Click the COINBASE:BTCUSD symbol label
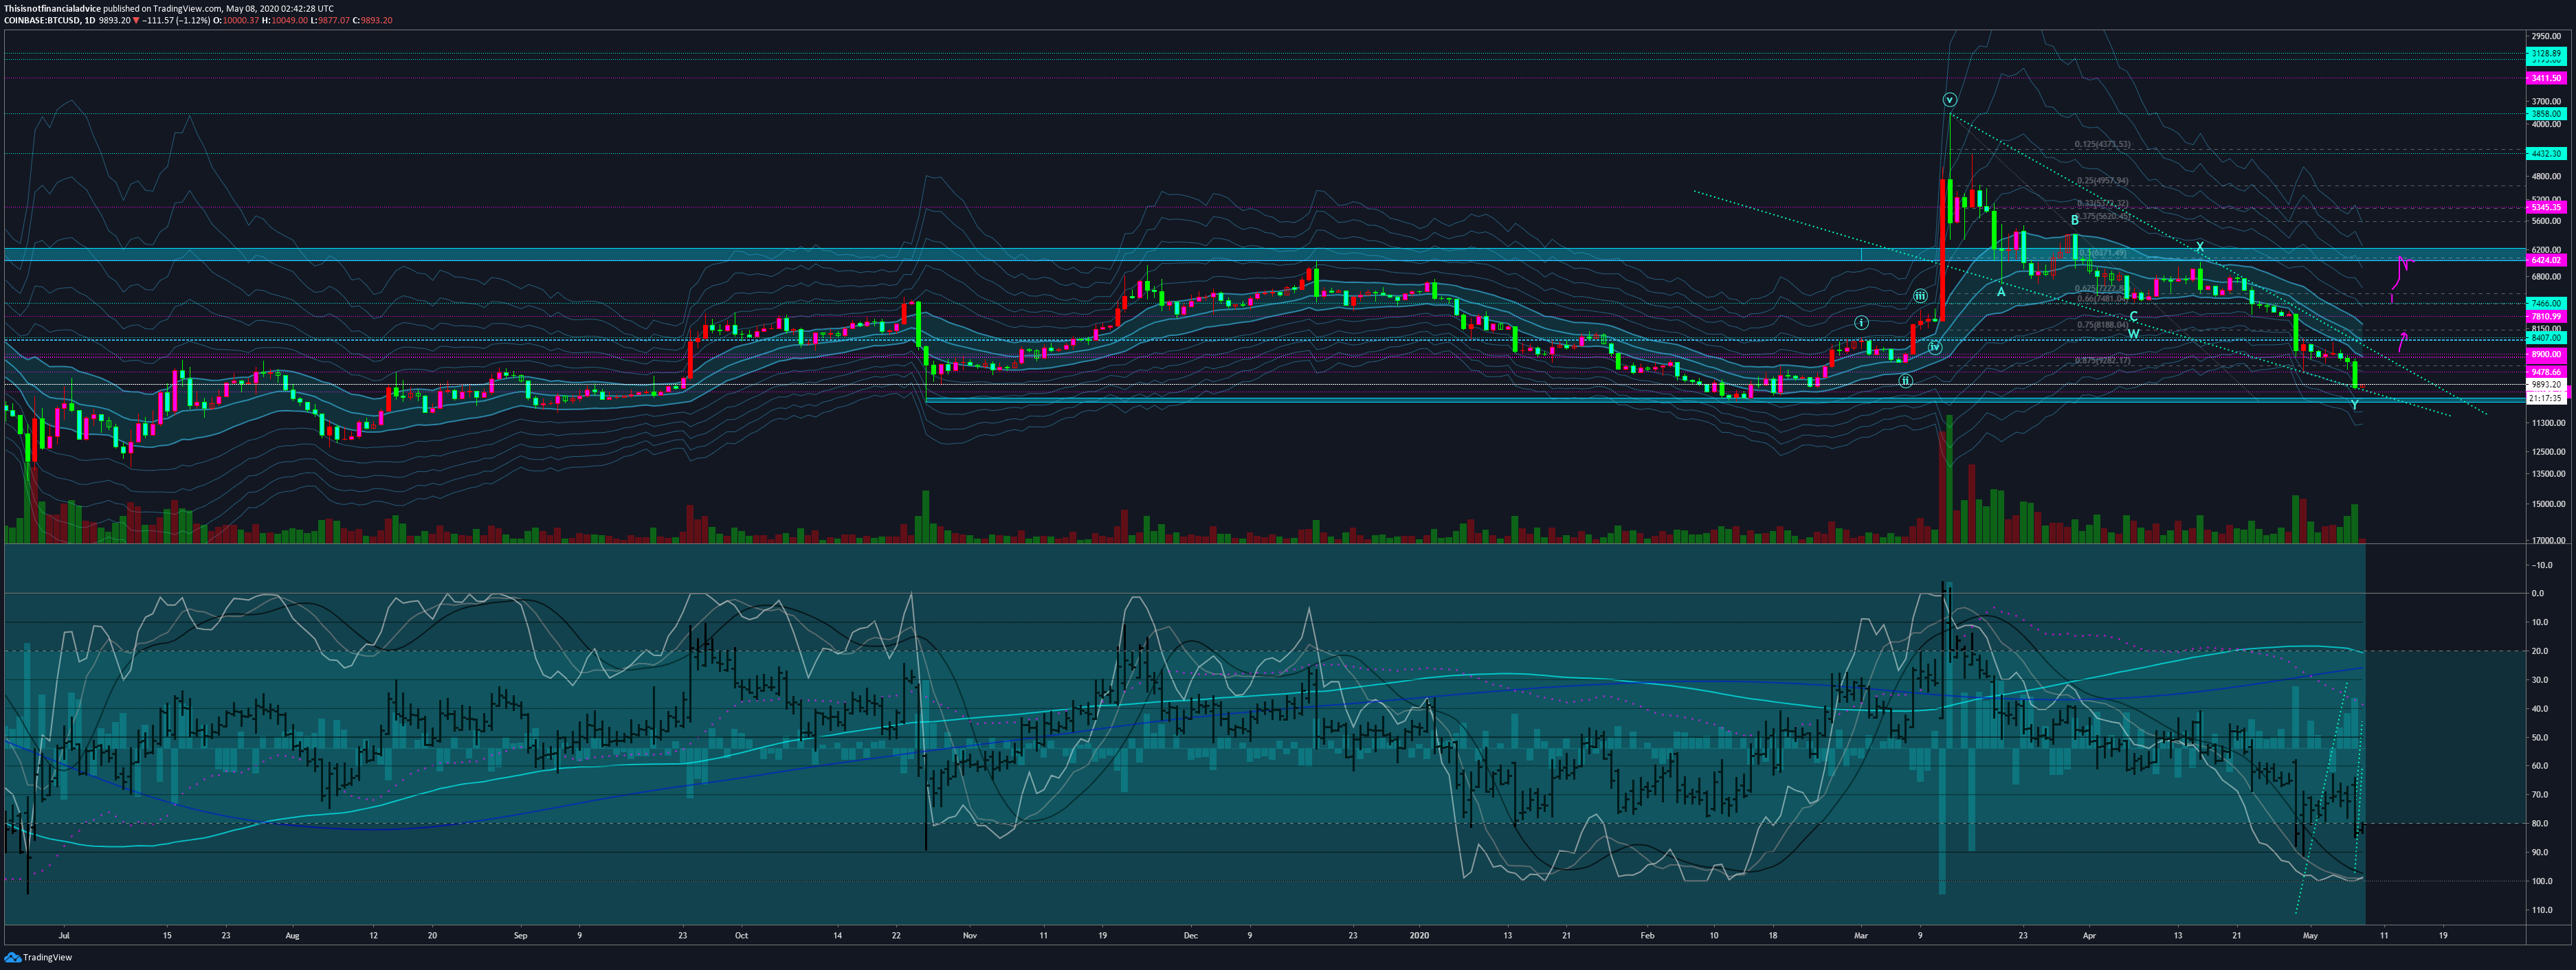This screenshot has width=2576, height=970. point(41,20)
